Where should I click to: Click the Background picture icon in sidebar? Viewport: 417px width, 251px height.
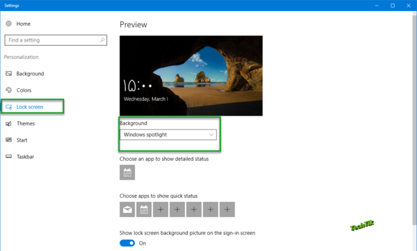tap(8, 73)
